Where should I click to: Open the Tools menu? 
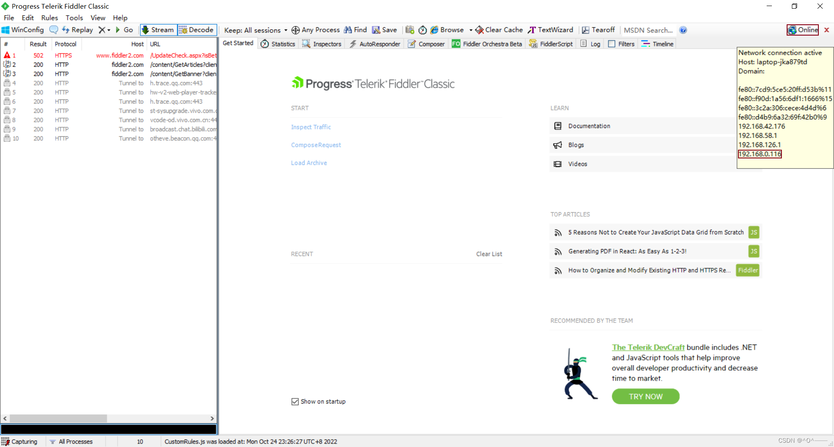[74, 18]
